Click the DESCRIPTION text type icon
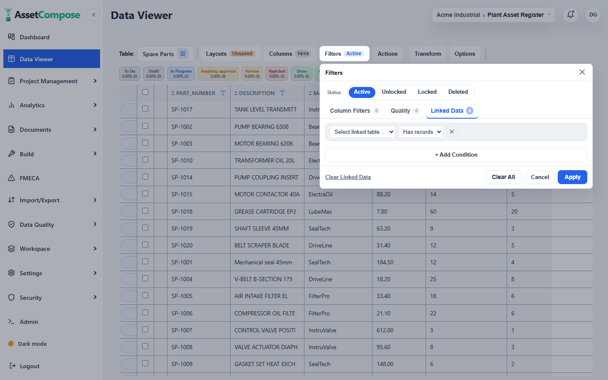Viewport: 608px width, 380px height. point(282,93)
